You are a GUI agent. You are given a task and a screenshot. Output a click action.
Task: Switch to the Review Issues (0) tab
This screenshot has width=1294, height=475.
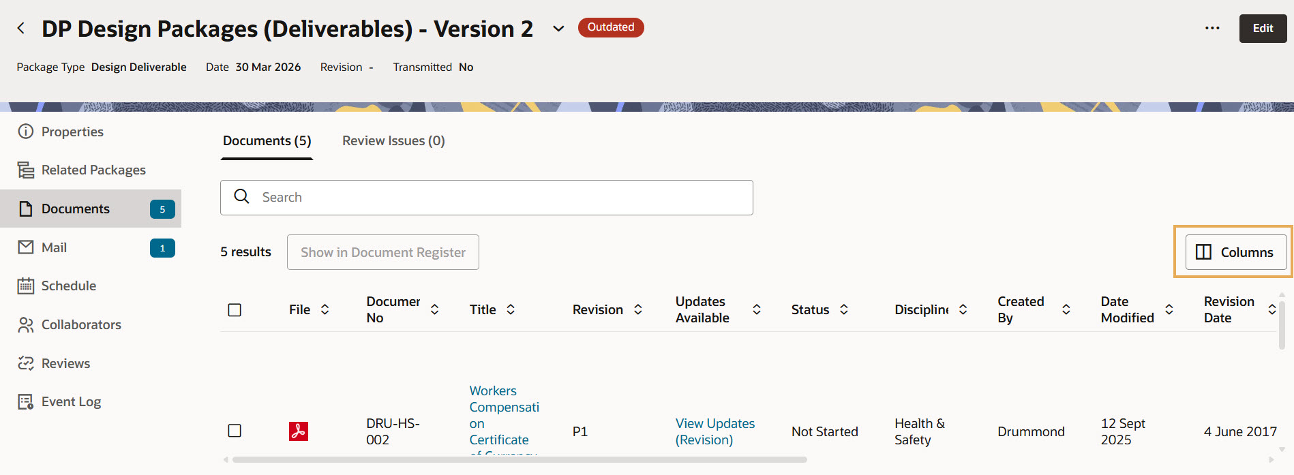(393, 140)
